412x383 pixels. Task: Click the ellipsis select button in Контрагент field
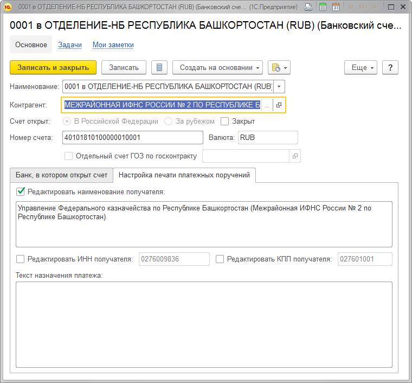[267, 105]
